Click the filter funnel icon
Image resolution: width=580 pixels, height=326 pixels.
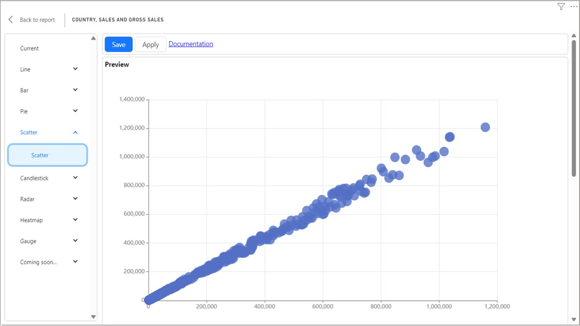[x=561, y=6]
